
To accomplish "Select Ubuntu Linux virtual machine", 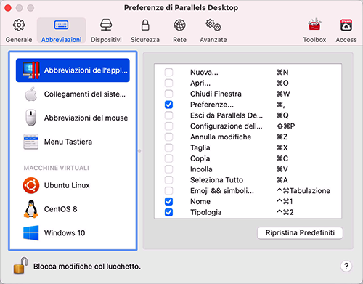I will [67, 185].
